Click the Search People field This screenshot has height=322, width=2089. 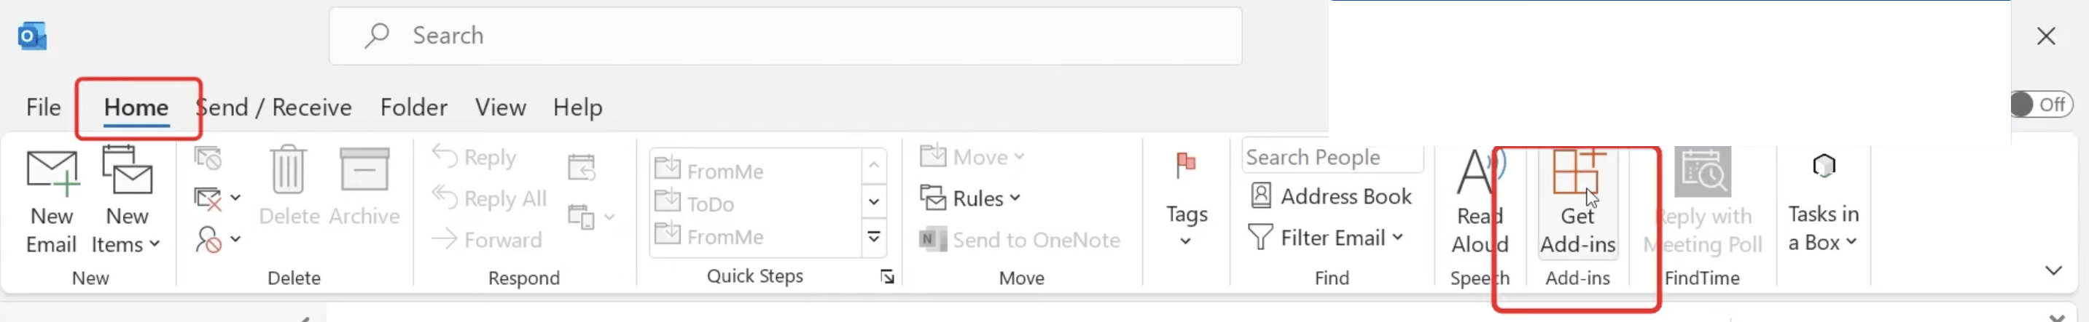[x=1332, y=157]
